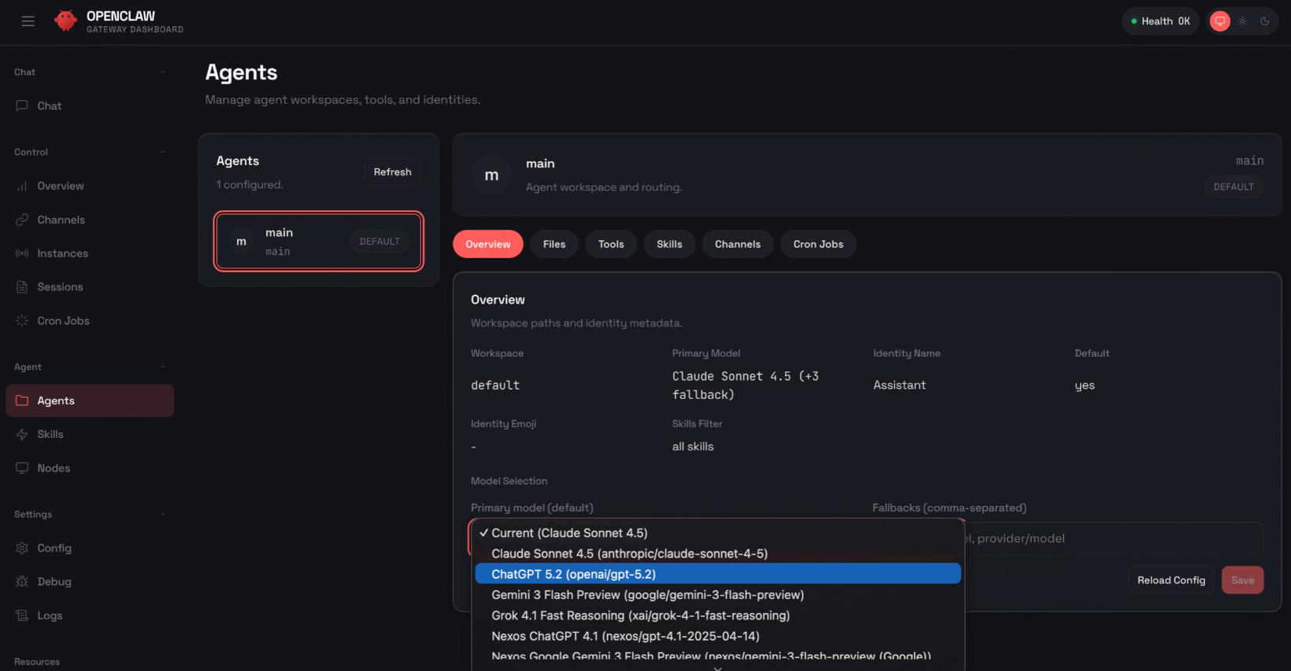Select the system theme monitor icon
Screen dimensions: 1291x671
coord(1220,21)
